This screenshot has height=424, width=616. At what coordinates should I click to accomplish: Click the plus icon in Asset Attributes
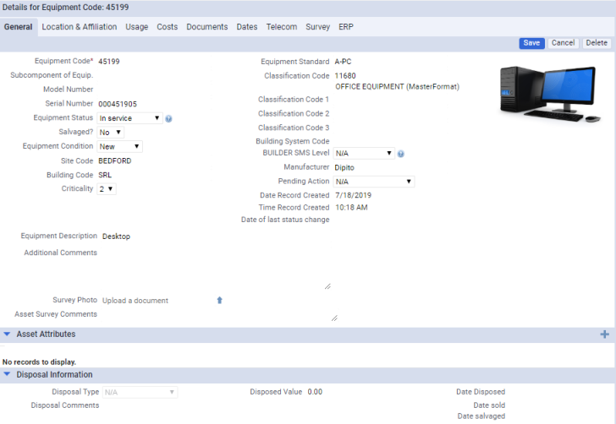(604, 334)
